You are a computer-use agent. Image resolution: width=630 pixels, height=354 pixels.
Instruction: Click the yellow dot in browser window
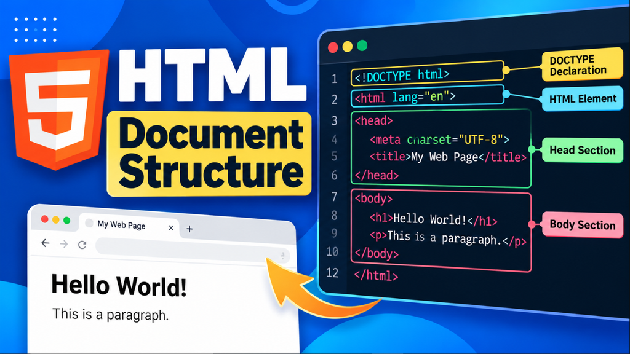click(56, 219)
